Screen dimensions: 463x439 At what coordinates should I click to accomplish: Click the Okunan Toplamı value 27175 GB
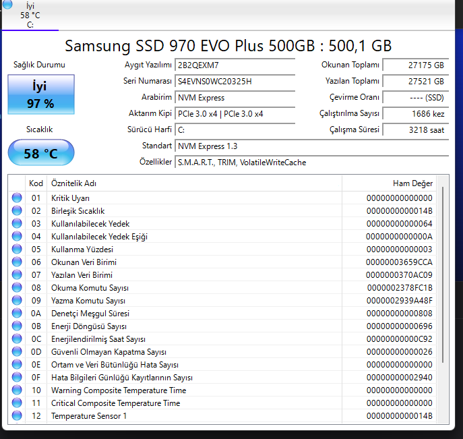click(x=416, y=65)
